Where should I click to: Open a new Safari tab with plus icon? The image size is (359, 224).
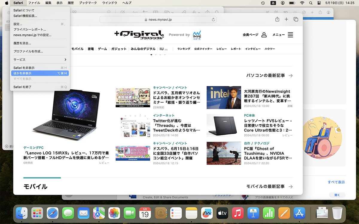click(286, 19)
